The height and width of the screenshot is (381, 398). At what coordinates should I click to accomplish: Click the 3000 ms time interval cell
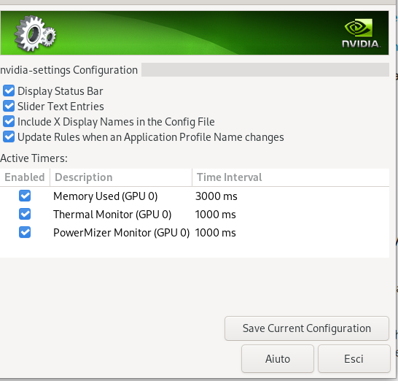point(216,196)
